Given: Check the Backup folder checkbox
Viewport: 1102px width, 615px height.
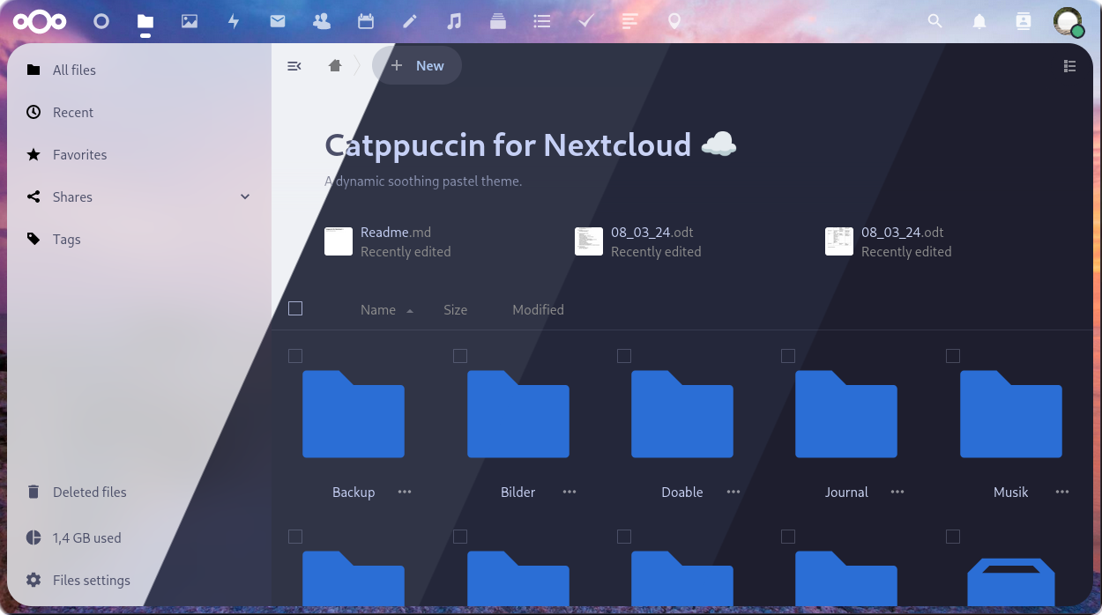Looking at the screenshot, I should 295,356.
